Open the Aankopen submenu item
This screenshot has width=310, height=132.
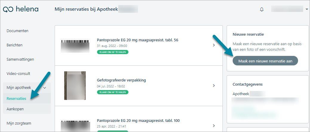[x=15, y=109]
